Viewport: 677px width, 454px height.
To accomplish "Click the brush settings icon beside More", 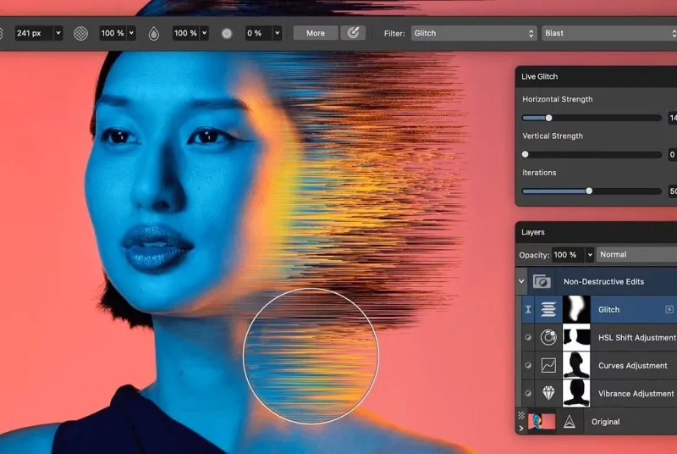I will click(353, 33).
